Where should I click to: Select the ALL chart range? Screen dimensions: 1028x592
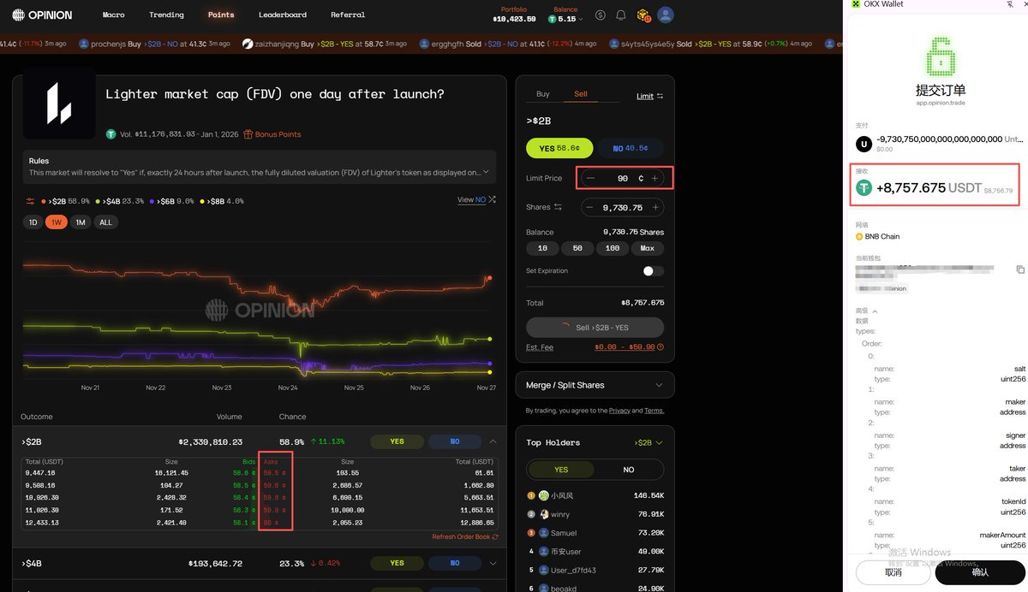tap(105, 222)
